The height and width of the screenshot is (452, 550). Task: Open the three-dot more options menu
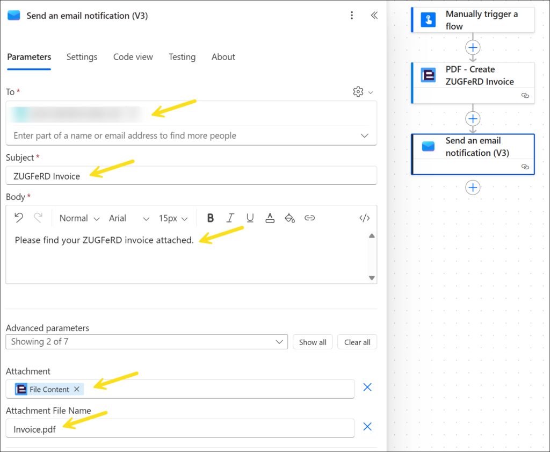click(x=352, y=16)
